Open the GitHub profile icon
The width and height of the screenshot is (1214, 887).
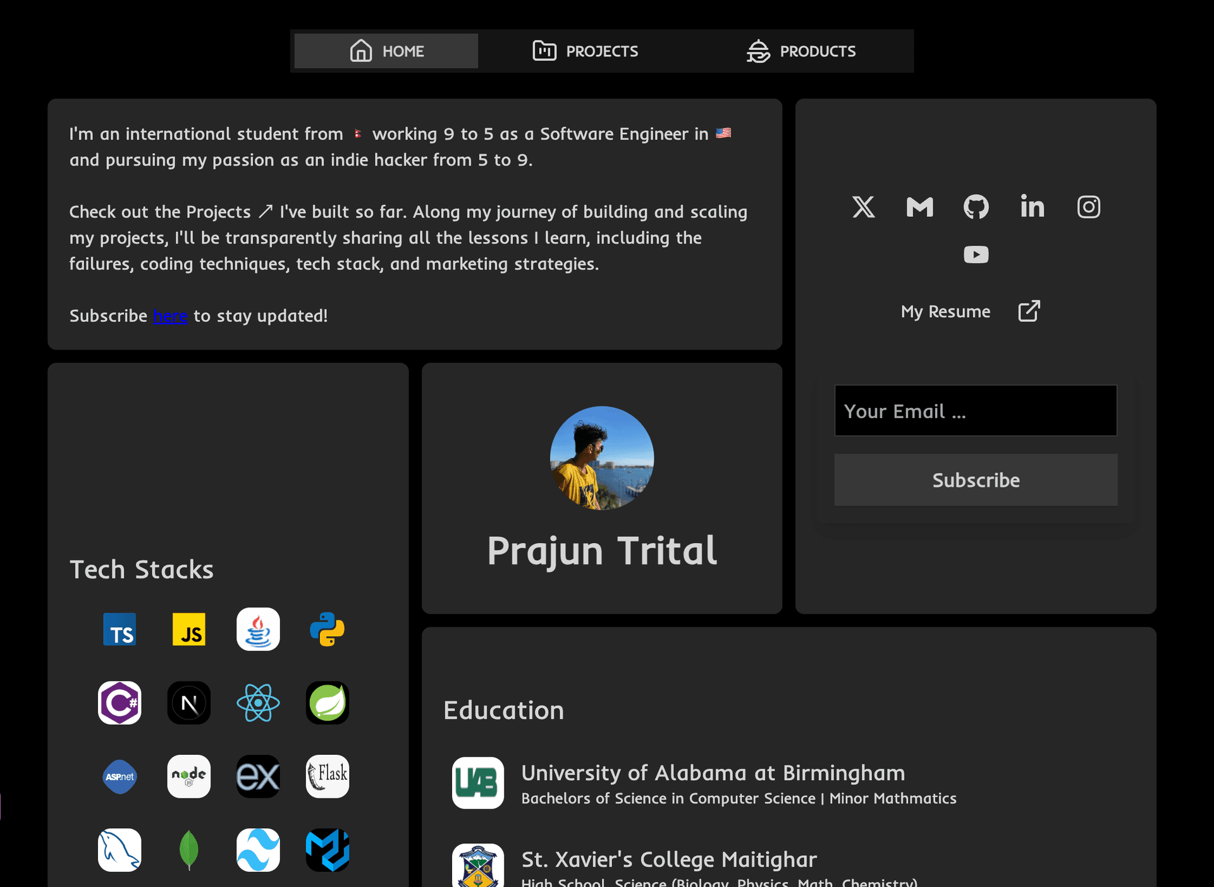976,207
